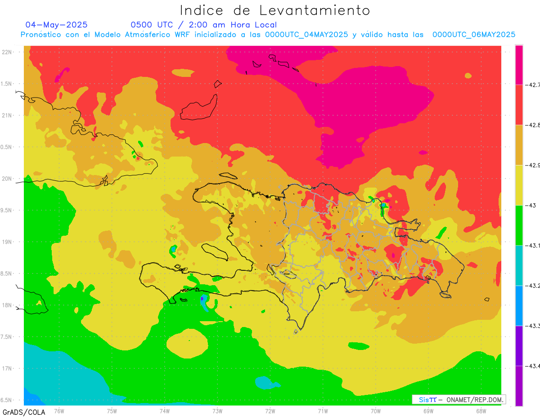
Task: Pick the bottom violet segment of color scale
Action: pyautogui.click(x=519, y=386)
